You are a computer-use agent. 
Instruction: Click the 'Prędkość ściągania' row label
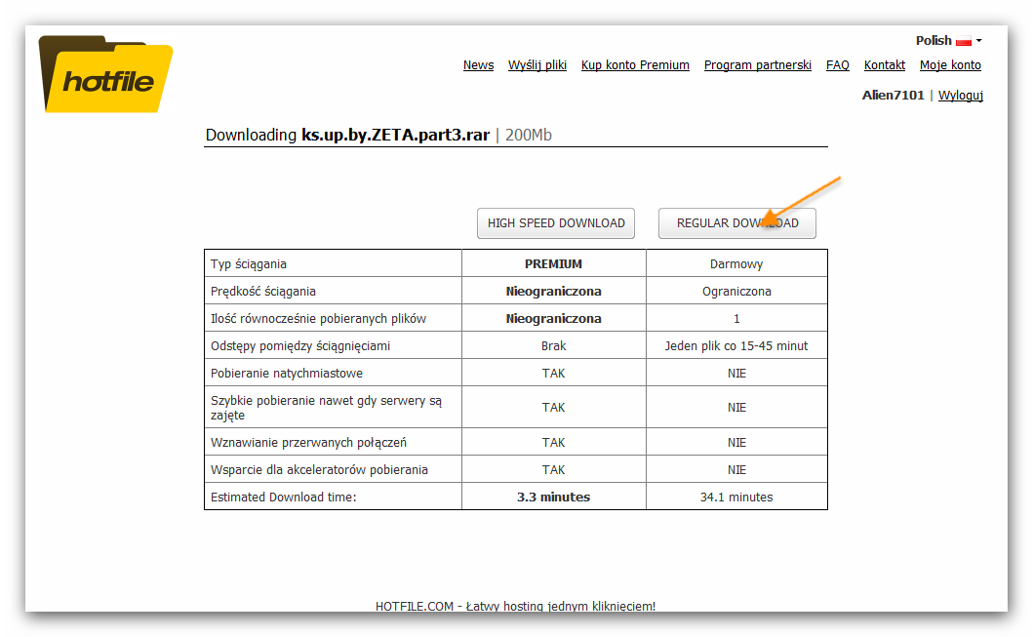262,291
